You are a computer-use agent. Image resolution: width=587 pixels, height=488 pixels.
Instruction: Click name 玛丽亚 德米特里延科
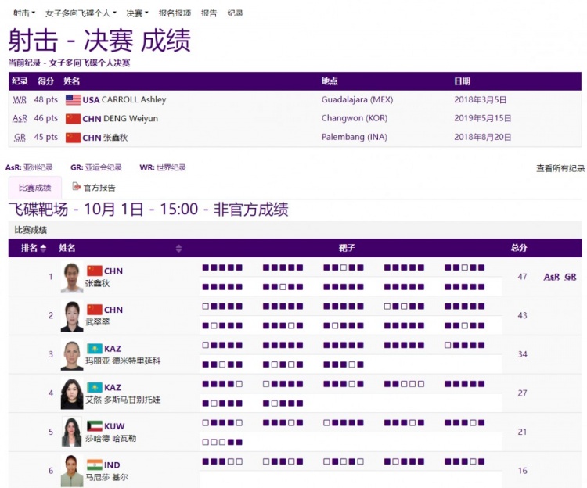[123, 361]
